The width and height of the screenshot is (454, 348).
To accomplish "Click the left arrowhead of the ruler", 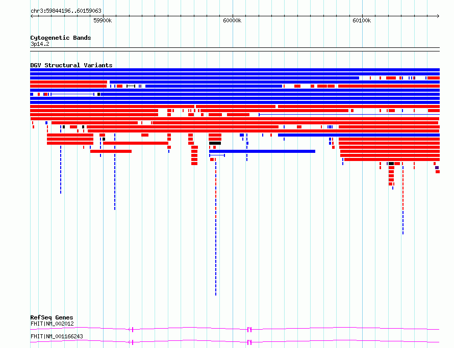I will click(32, 16).
